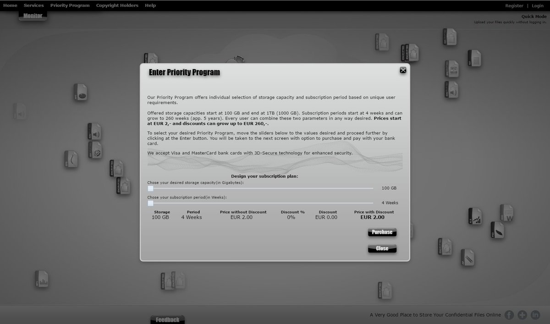550x324 pixels.
Task: Click the round plus share icon
Action: 522,315
